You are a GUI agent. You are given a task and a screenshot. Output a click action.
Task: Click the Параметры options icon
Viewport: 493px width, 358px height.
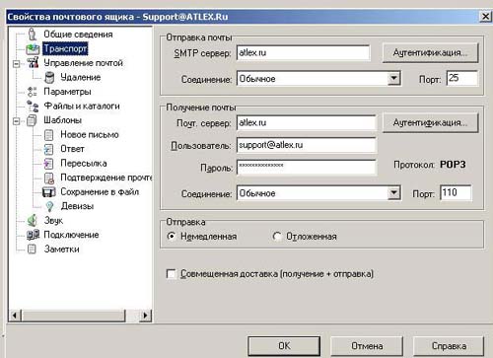click(x=33, y=92)
